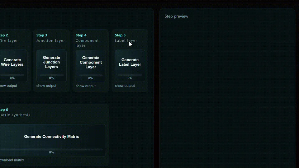Click the Label layer subtitle text
The image size is (299, 168).
(126, 40)
